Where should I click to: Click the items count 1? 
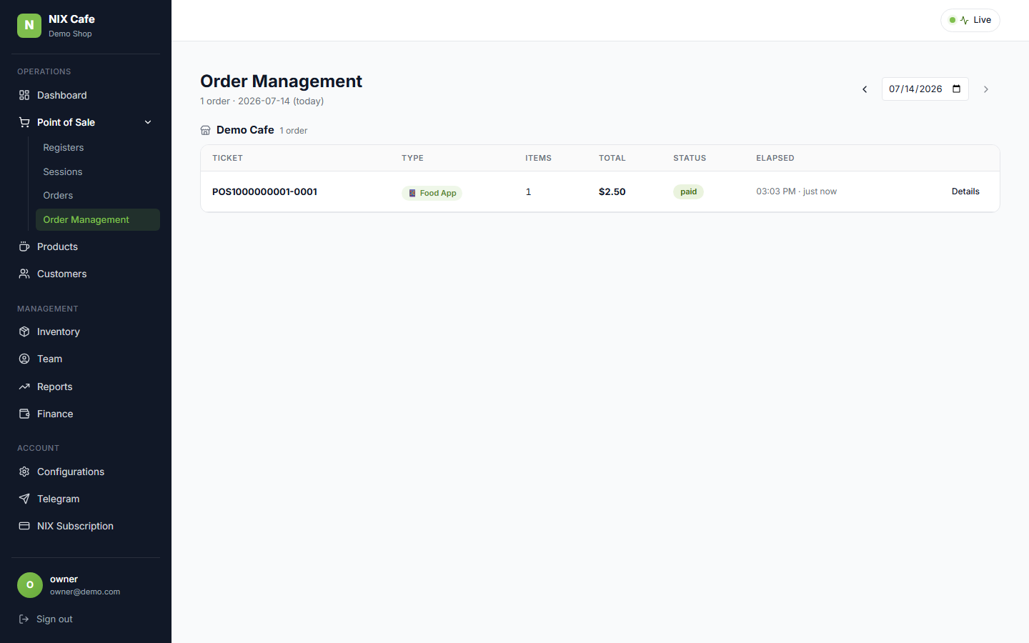pyautogui.click(x=528, y=191)
